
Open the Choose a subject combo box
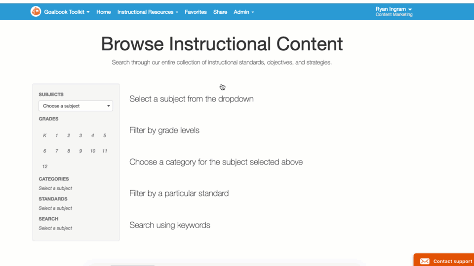point(76,106)
